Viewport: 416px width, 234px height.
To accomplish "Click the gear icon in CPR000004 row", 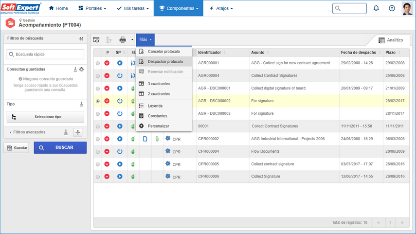I will click(168, 151).
